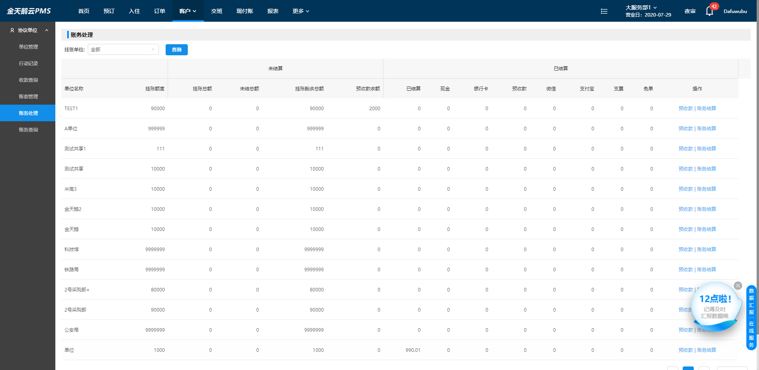Go to 账套管理 in the sidebar

pos(28,96)
